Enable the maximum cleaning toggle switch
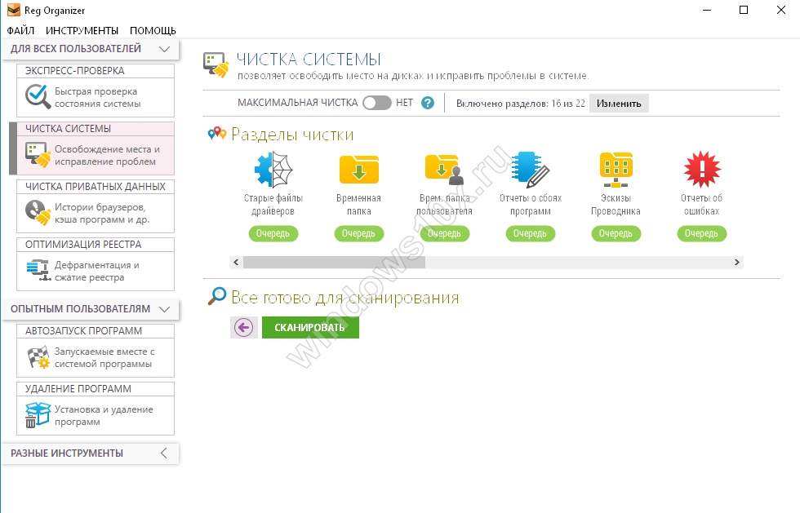800x513 pixels. pyautogui.click(x=376, y=104)
